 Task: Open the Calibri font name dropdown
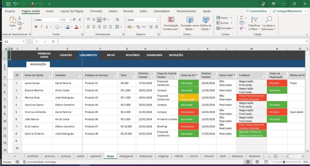[60, 20]
